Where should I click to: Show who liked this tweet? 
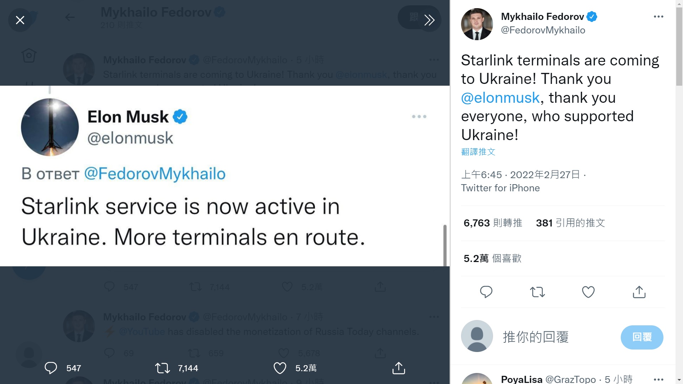point(492,258)
